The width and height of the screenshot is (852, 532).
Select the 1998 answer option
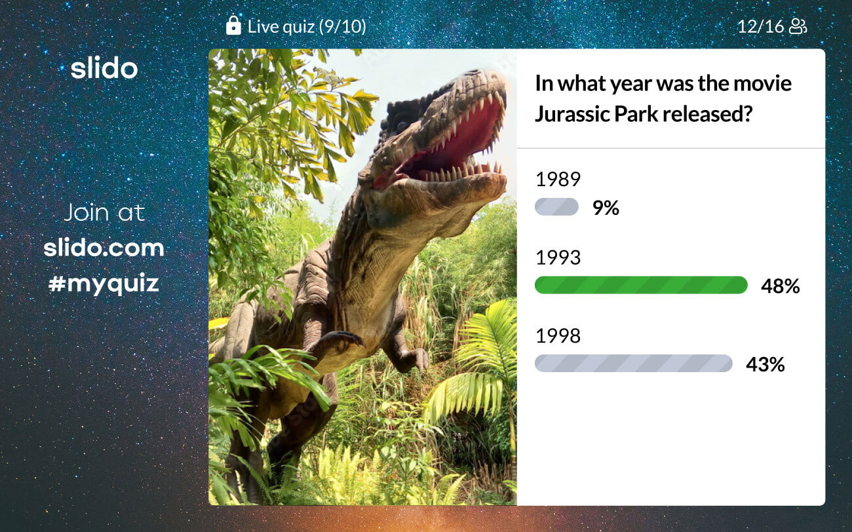pos(558,336)
